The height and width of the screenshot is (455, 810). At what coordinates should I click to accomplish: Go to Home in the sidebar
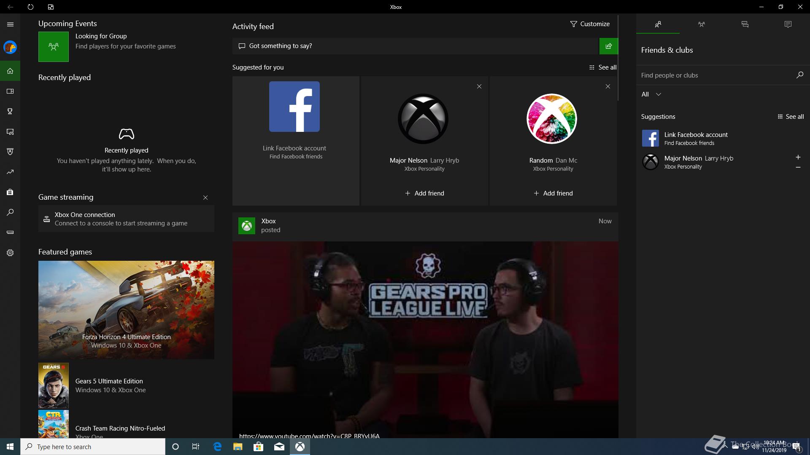click(x=10, y=71)
